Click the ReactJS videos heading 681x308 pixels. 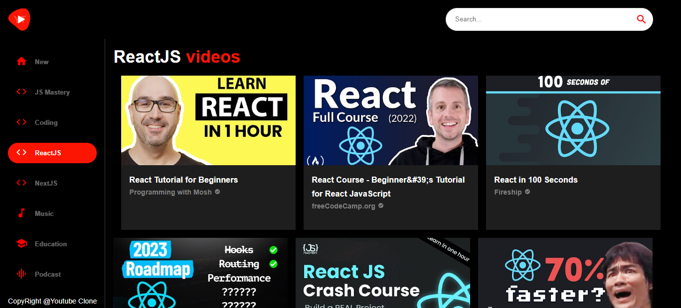(177, 57)
